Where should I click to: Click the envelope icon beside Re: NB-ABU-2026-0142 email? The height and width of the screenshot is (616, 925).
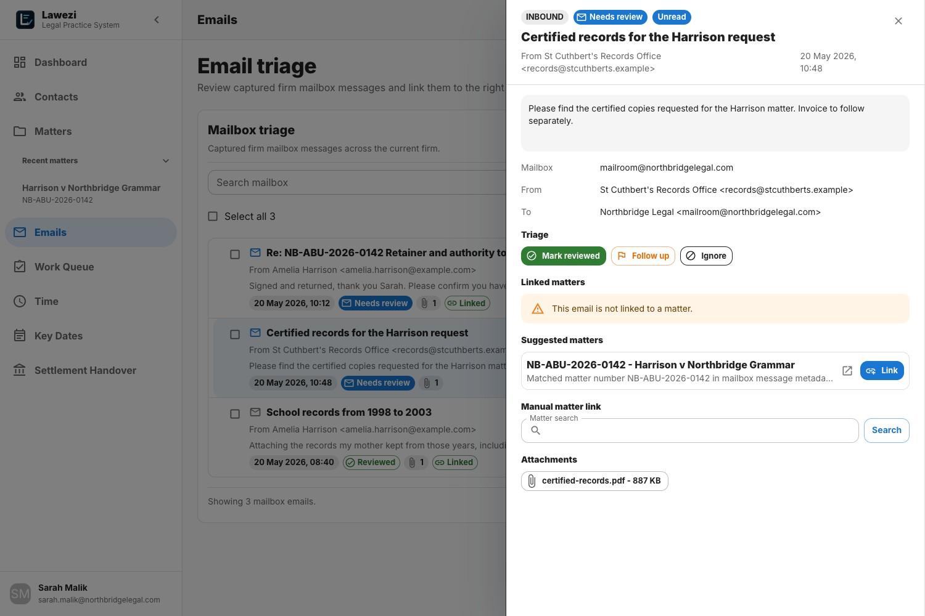coord(255,253)
